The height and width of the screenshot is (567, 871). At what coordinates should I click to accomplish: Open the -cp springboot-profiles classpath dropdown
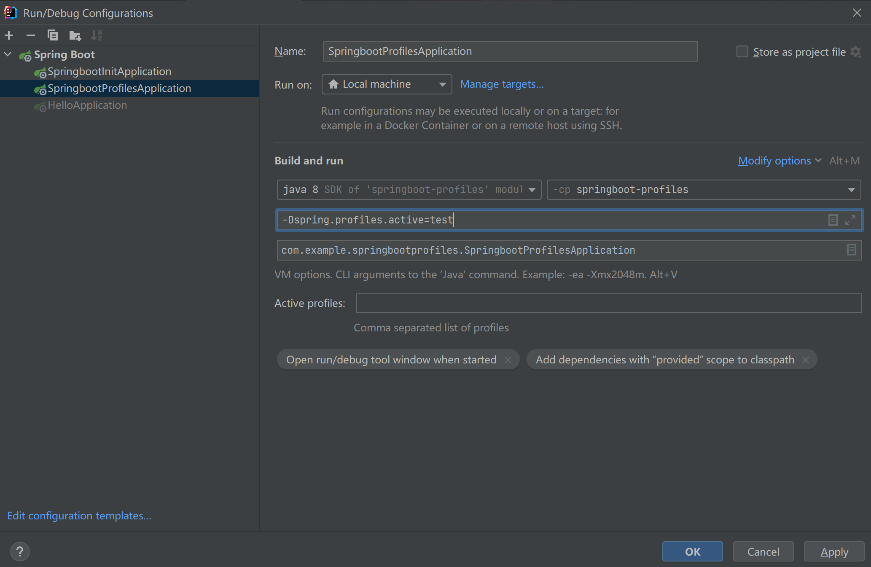[x=704, y=190]
